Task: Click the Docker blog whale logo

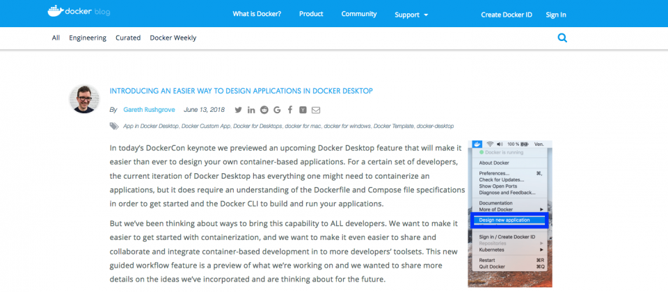Action: [79, 12]
